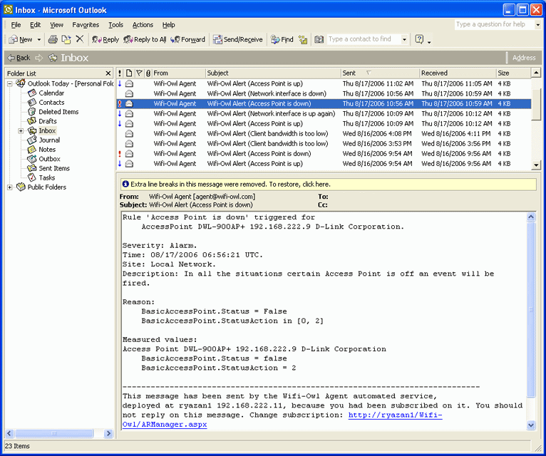Open the New item dropdown arrow
Viewport: 546px width, 456px height.
pos(39,40)
